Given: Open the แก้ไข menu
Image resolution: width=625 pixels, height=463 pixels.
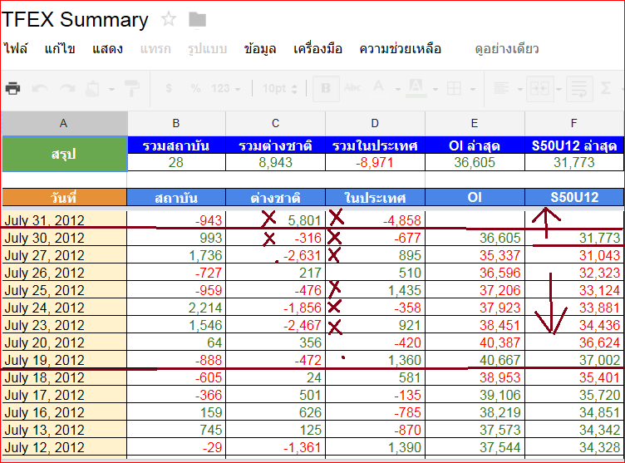Looking at the screenshot, I should coord(60,49).
